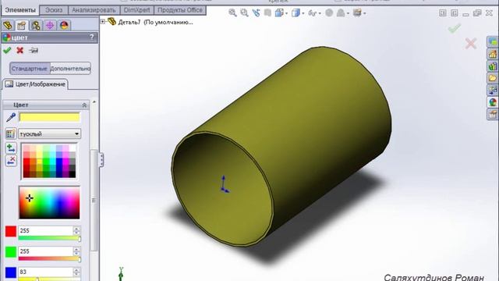The width and height of the screenshot is (499, 281).
Task: Increment the green value spinner
Action: coord(76,249)
